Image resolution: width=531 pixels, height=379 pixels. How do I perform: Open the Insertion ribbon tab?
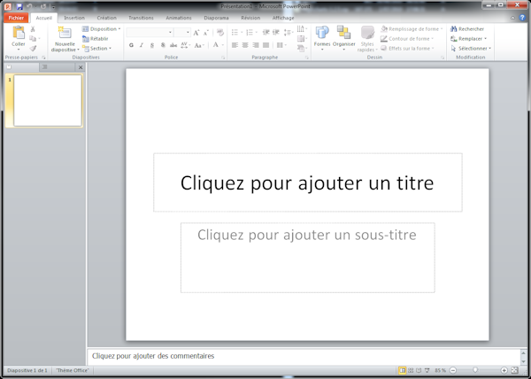(x=74, y=17)
